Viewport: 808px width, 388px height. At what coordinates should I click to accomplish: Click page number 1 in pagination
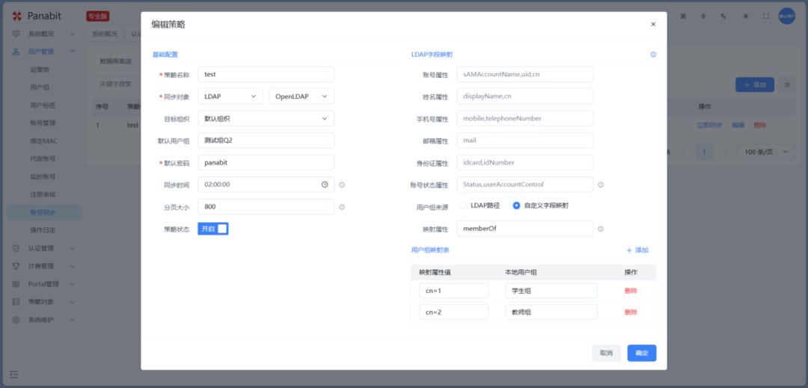click(705, 152)
